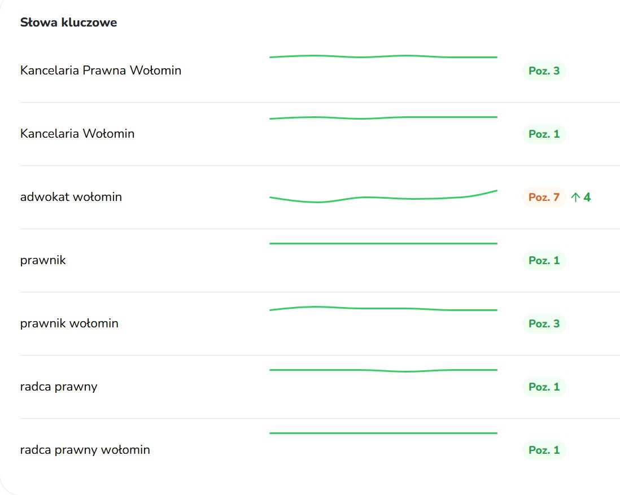620x495 pixels.
Task: Click the flat trend line for "prawnik"
Action: coord(383,243)
